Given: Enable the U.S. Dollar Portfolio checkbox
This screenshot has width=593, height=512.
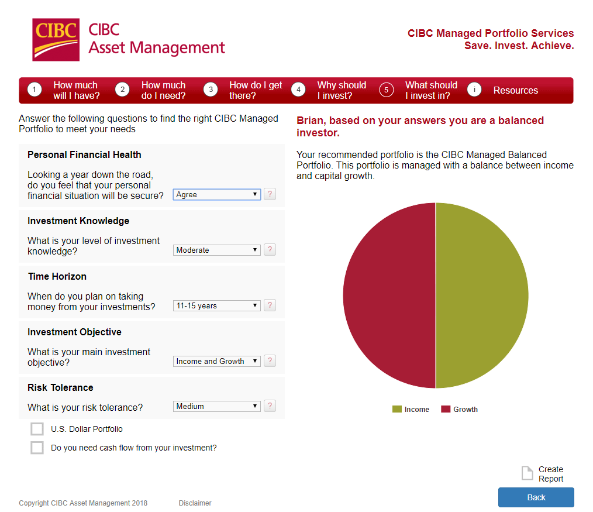Looking at the screenshot, I should pos(37,429).
